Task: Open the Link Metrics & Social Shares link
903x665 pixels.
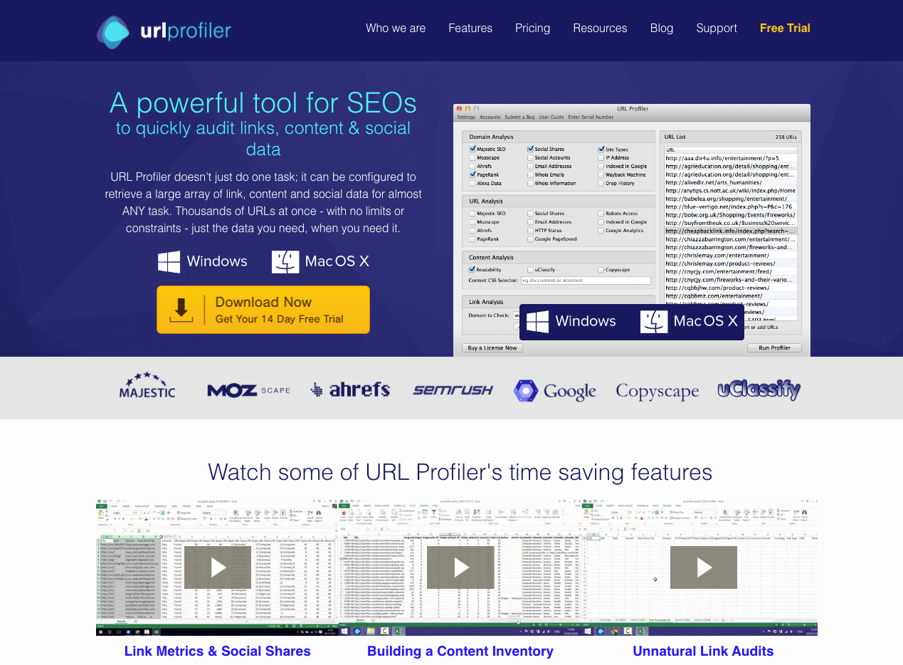Action: click(x=218, y=651)
